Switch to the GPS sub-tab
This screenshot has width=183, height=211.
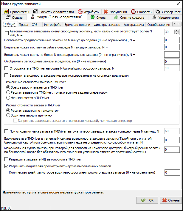pyautogui.click(x=36, y=25)
